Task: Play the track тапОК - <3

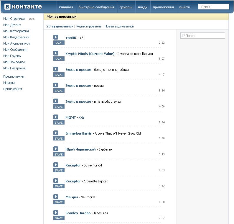Action: tap(56, 37)
